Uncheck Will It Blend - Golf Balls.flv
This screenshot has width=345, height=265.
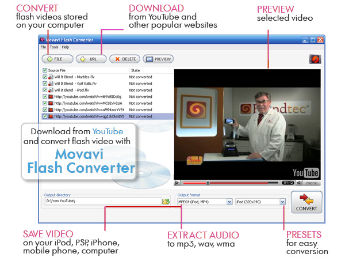coord(45,84)
